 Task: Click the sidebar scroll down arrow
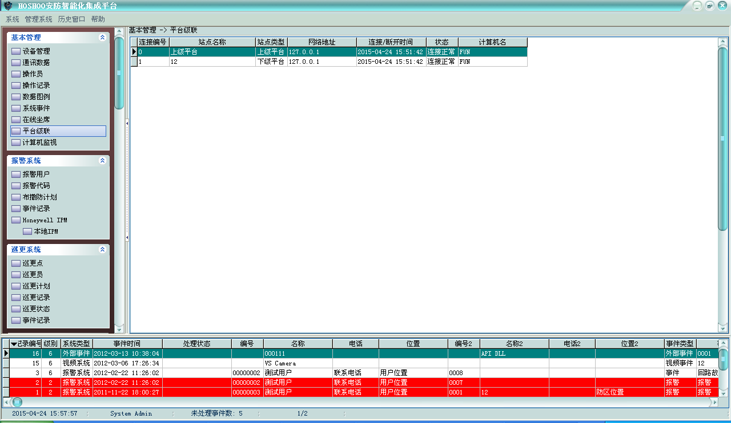pos(119,329)
